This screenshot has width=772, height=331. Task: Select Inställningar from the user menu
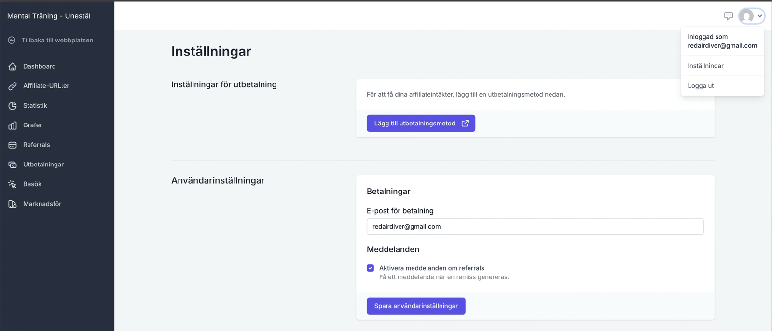705,66
